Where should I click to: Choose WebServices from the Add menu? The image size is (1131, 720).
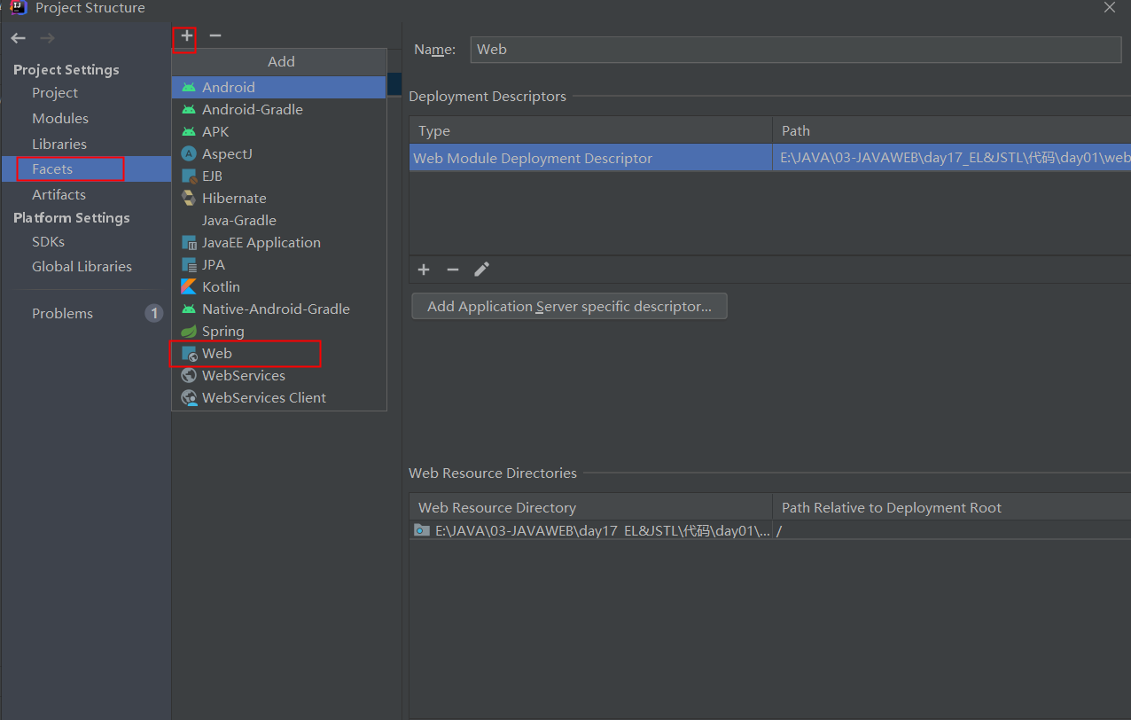pos(279,375)
